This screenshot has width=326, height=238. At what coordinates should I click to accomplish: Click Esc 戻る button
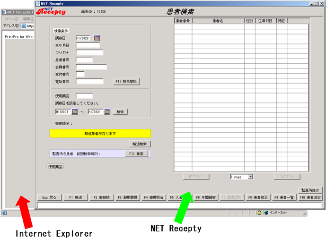pyautogui.click(x=50, y=197)
